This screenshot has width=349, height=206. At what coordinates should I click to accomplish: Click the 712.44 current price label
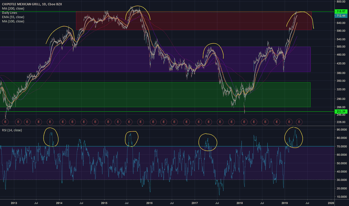pos(341,16)
